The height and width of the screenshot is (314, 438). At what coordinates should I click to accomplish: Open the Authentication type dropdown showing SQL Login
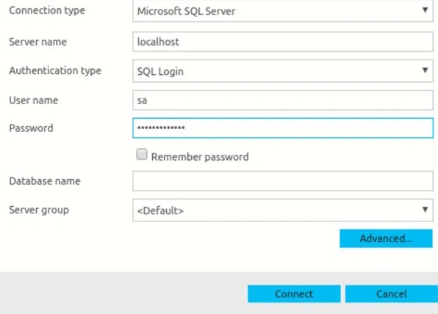(x=283, y=71)
